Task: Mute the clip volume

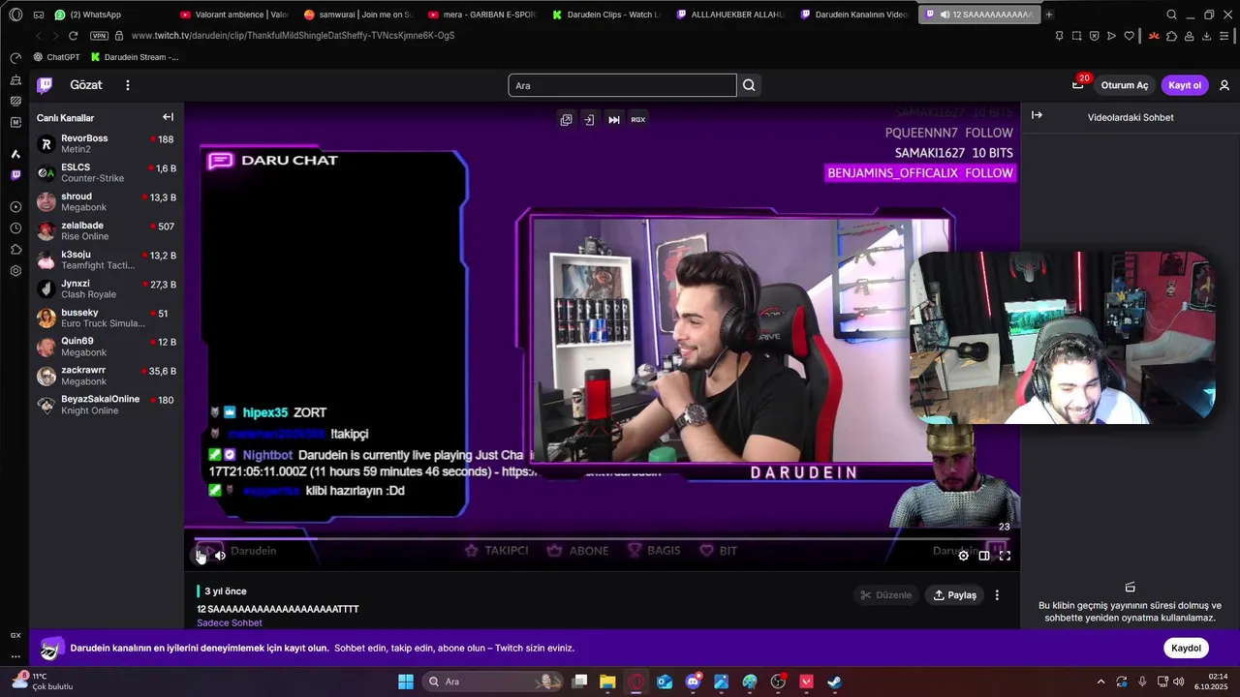Action: [x=220, y=555]
